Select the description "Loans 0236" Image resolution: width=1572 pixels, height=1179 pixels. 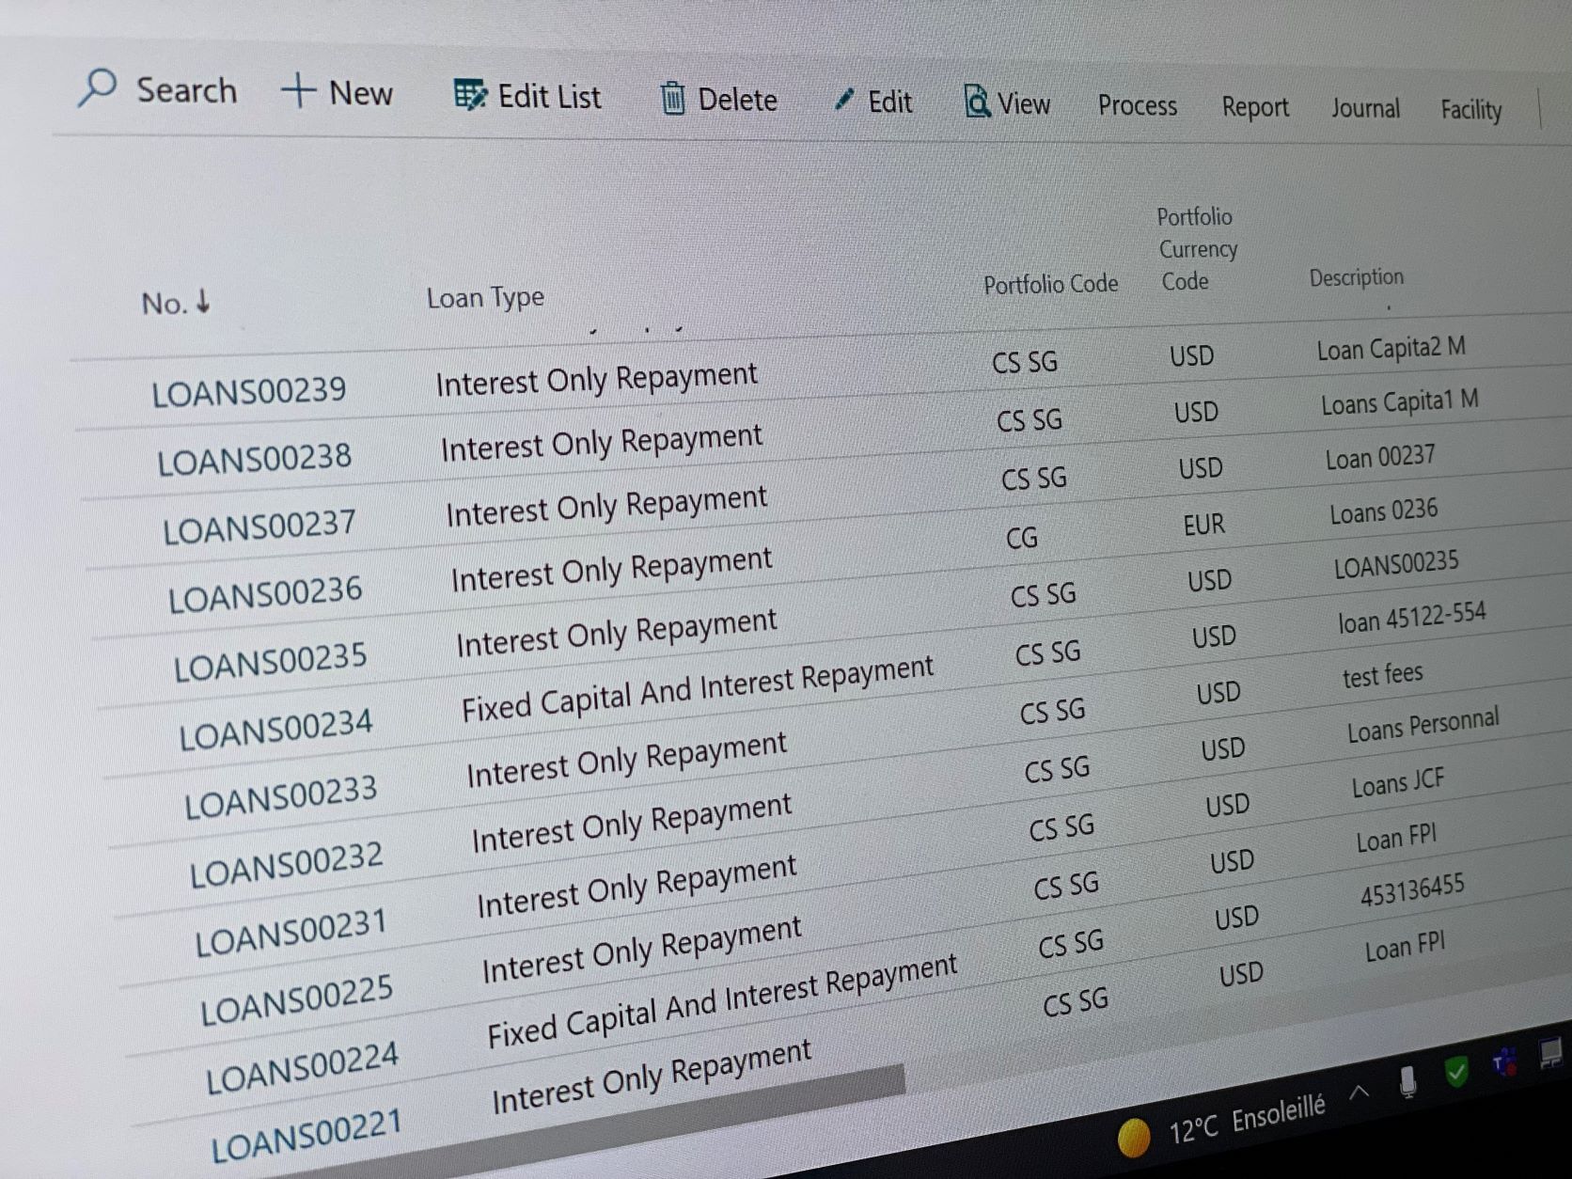point(1384,511)
